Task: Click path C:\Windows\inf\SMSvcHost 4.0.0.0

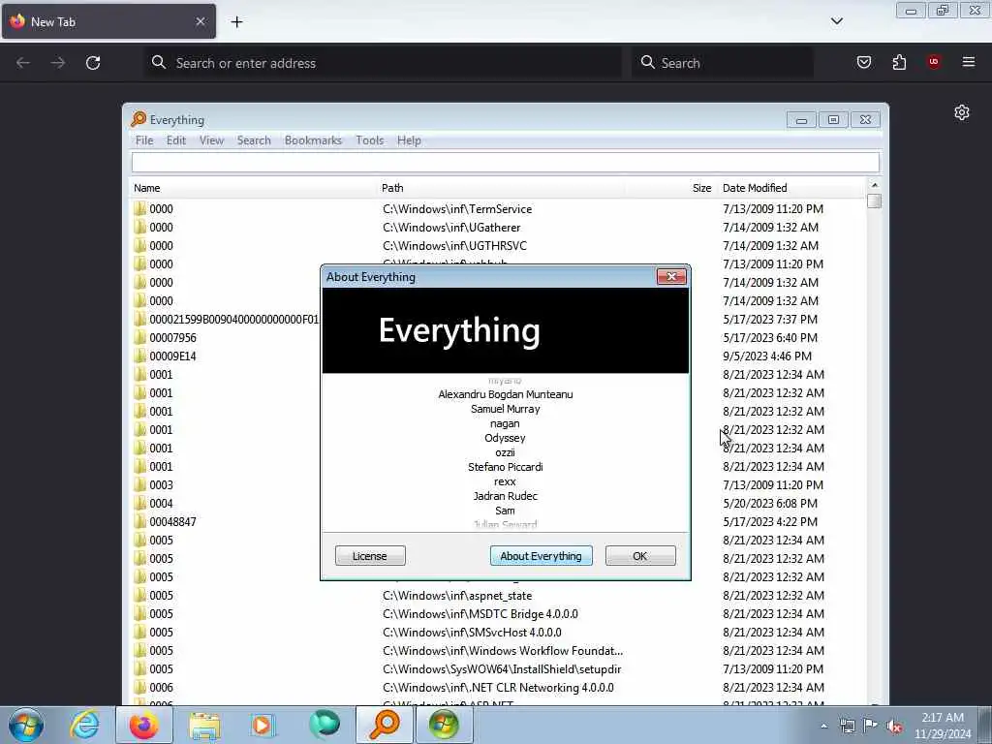Action: pos(472,632)
